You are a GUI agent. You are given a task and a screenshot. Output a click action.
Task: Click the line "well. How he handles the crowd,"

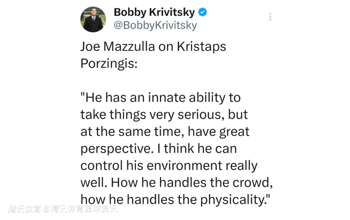[x=176, y=183]
